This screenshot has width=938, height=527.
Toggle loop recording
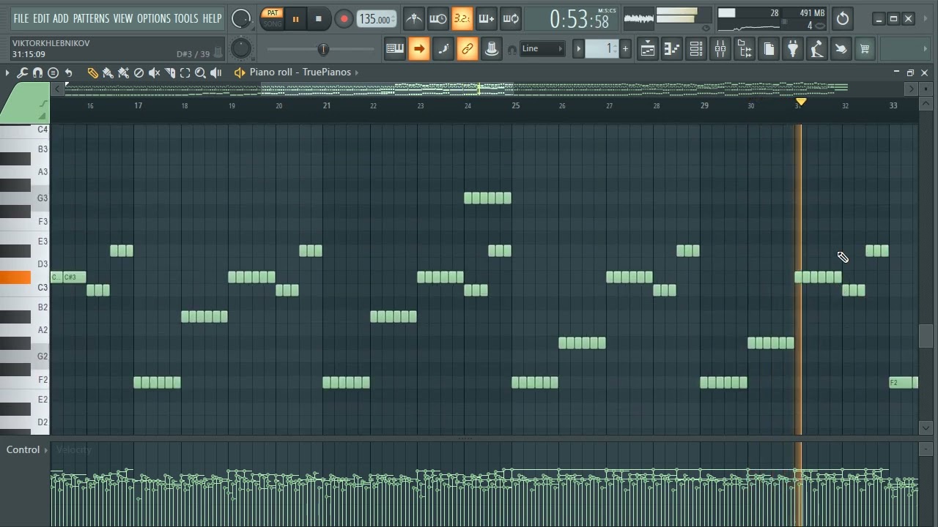[511, 19]
